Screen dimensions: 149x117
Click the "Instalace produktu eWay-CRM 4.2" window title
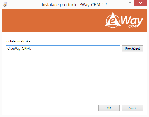pos(74,5)
